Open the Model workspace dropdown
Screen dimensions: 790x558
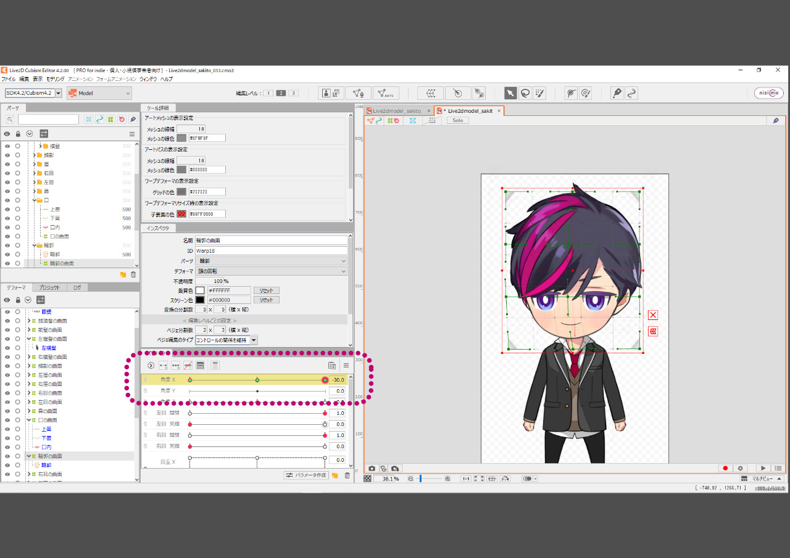click(x=99, y=93)
